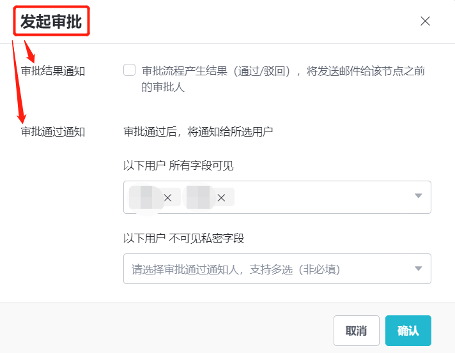Expand the 不可见私密字段 users dropdown arrow

pyautogui.click(x=419, y=269)
